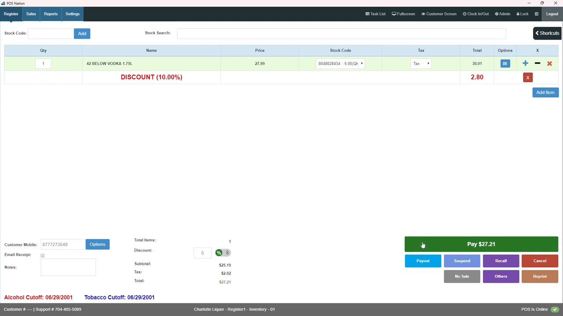Decrease quantity with the black minus icon
Image resolution: width=563 pixels, height=316 pixels.
[x=537, y=64]
